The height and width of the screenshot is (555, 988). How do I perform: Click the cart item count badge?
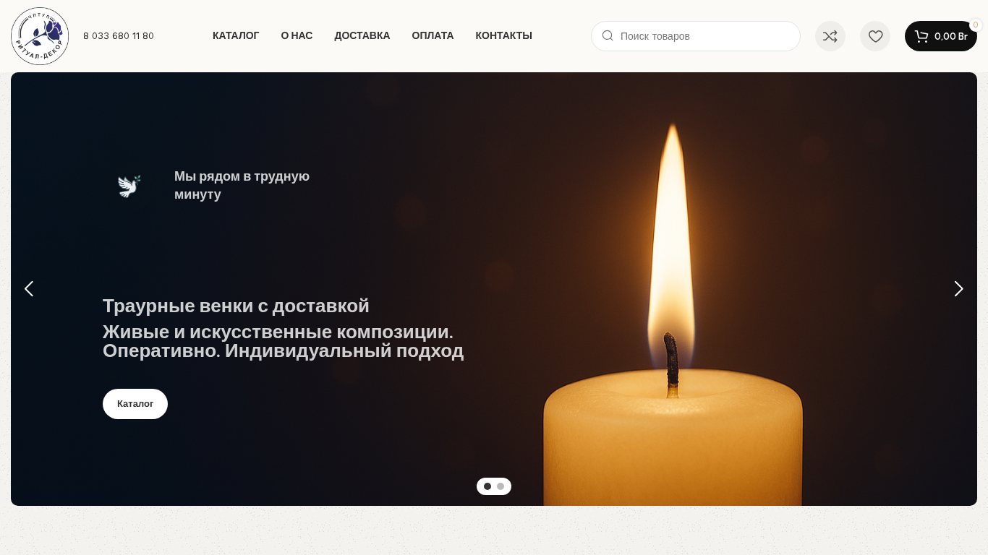coord(976,25)
